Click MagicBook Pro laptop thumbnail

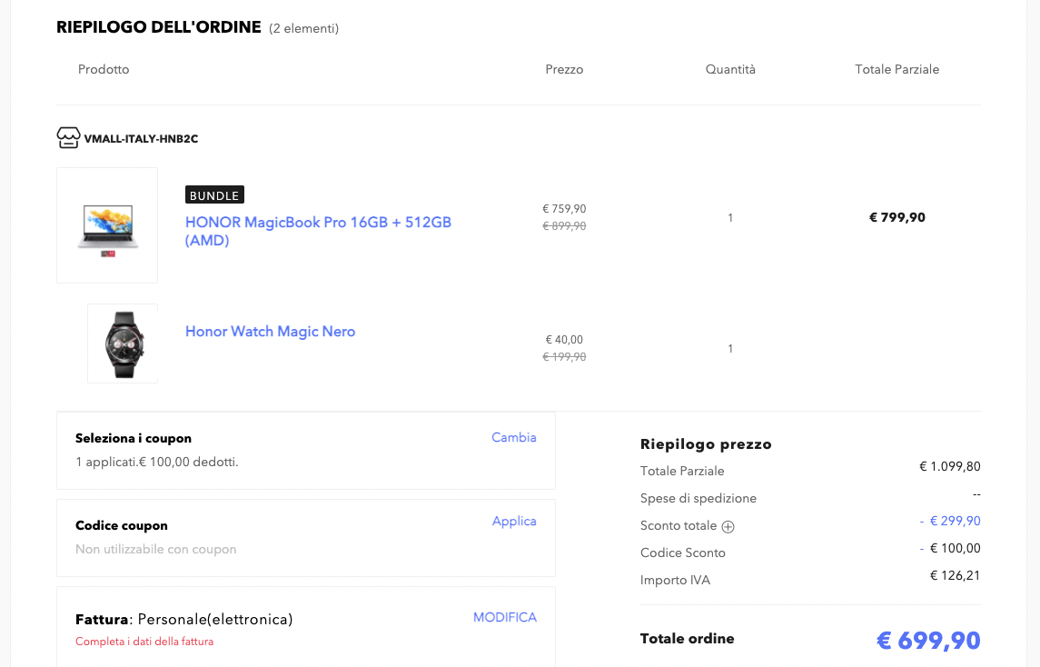pyautogui.click(x=107, y=225)
